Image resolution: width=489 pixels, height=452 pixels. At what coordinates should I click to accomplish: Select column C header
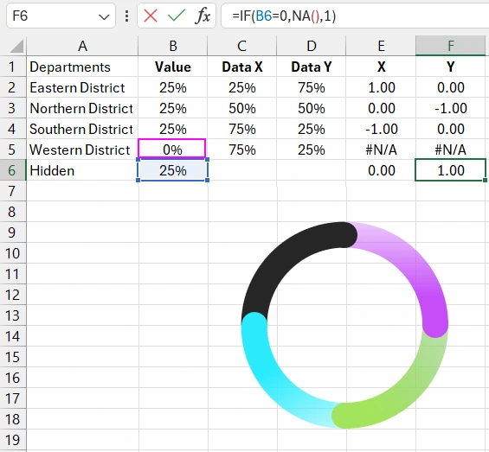click(x=242, y=46)
